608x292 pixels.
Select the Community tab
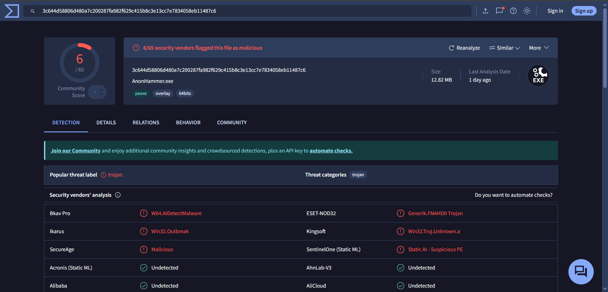[x=232, y=122]
